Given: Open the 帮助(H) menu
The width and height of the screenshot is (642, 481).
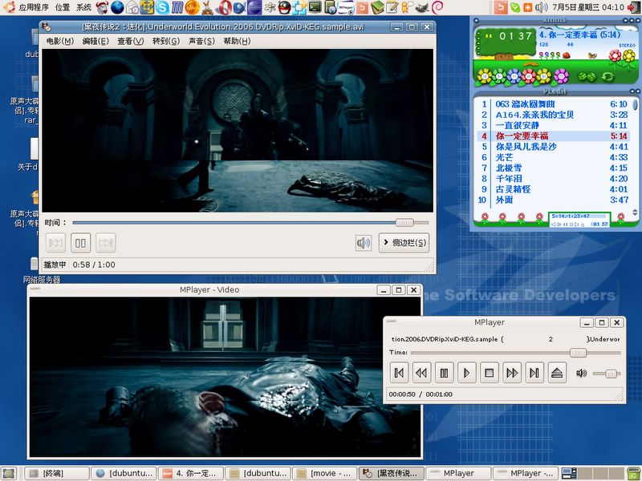Looking at the screenshot, I should [x=237, y=41].
